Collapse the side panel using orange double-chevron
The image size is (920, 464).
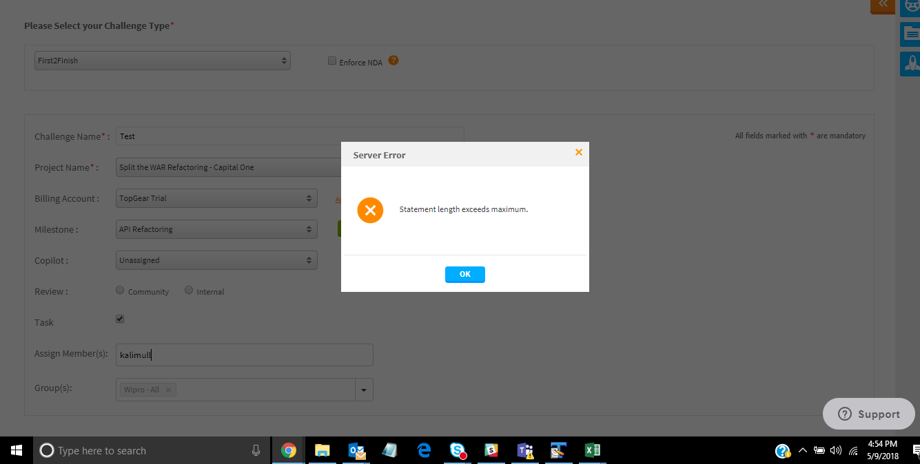(x=883, y=5)
